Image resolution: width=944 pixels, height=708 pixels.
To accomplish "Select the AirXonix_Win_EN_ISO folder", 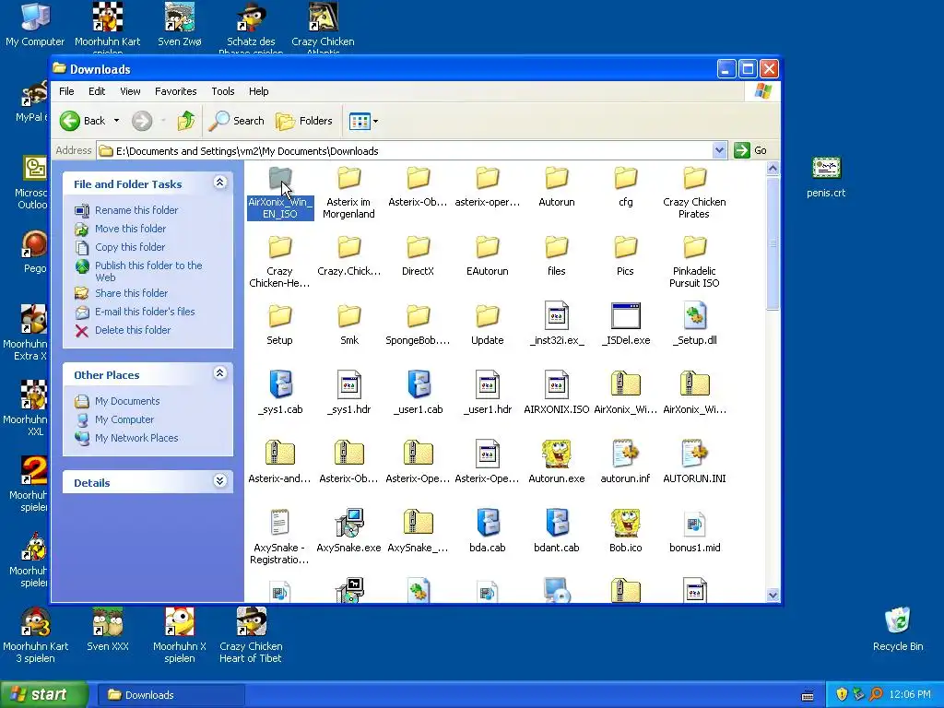I will coord(280,193).
